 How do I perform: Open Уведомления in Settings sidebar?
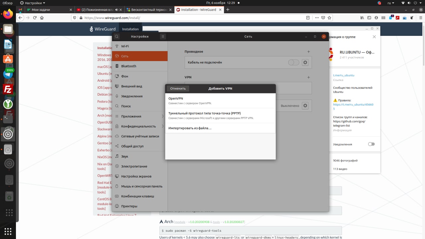click(140, 96)
